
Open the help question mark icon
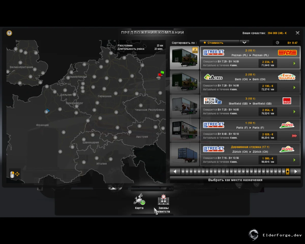coord(9,33)
